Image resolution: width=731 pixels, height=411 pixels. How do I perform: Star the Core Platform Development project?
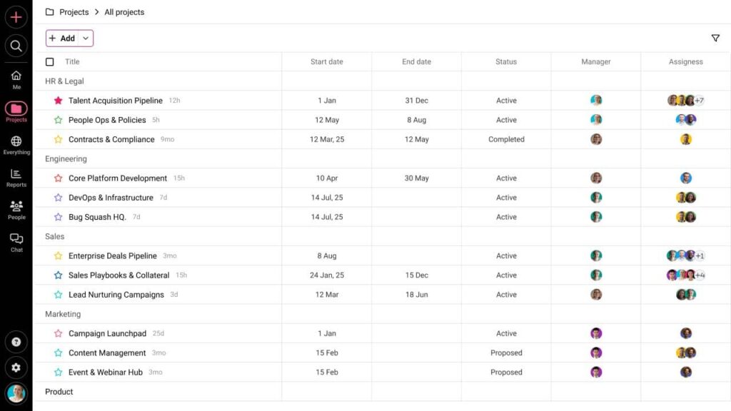58,178
